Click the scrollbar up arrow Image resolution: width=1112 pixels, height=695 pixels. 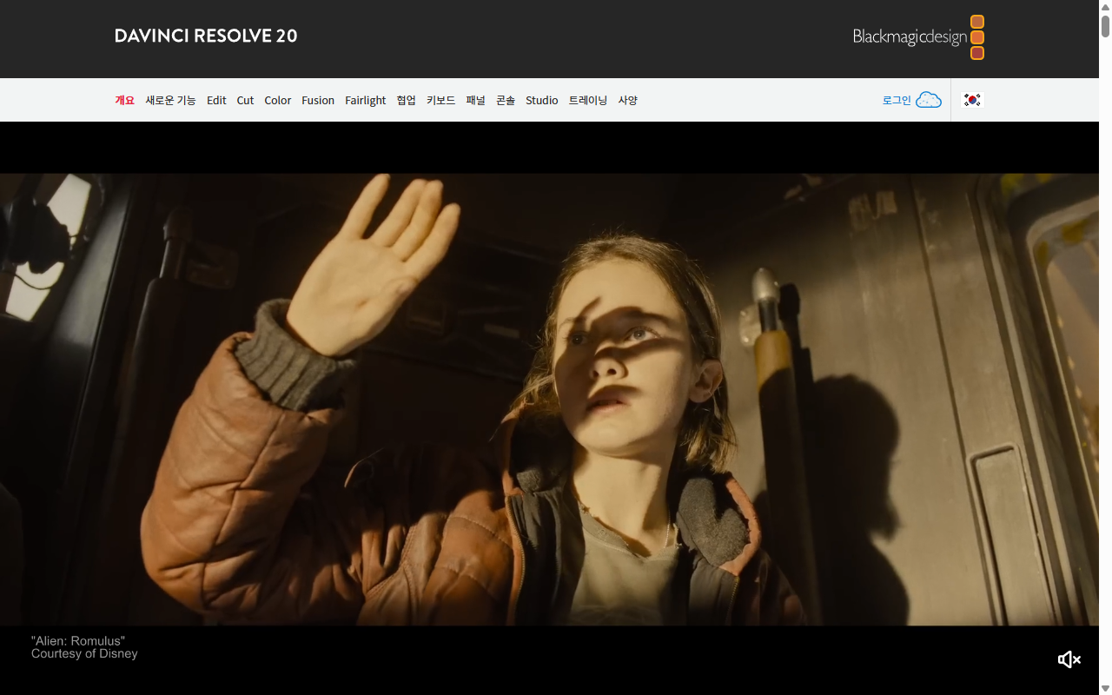1105,5
